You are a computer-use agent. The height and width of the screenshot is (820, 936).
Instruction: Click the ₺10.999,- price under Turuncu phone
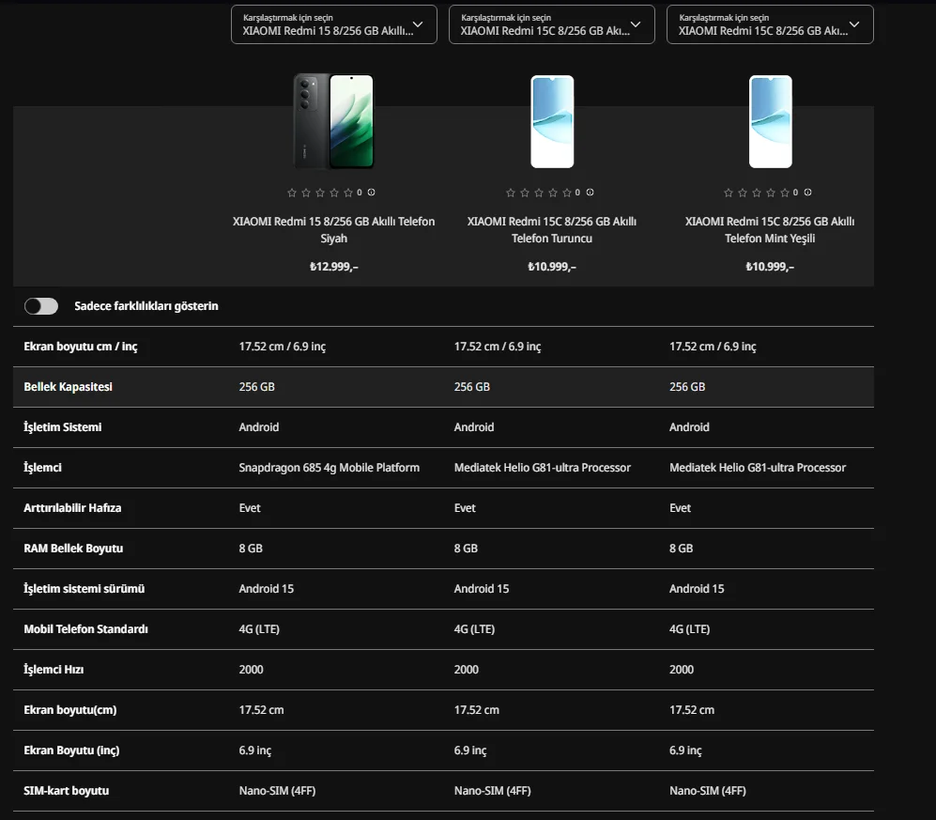click(x=552, y=267)
